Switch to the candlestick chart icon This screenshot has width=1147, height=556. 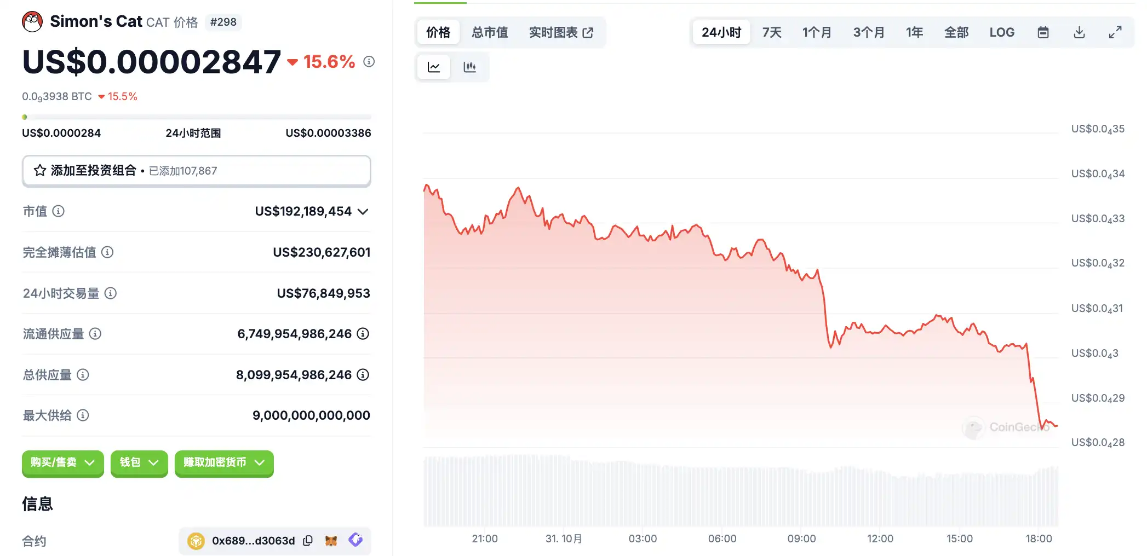[469, 67]
